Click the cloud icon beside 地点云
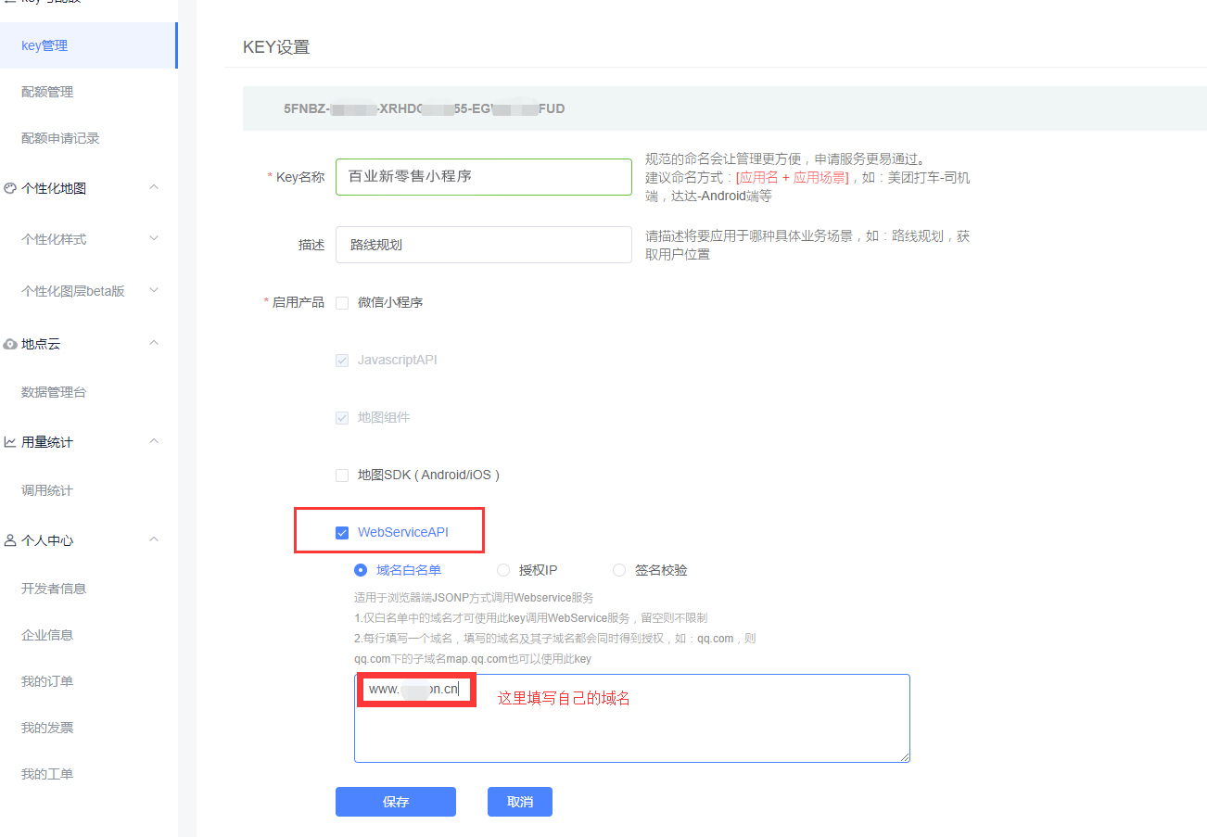This screenshot has height=837, width=1207. click(x=10, y=344)
